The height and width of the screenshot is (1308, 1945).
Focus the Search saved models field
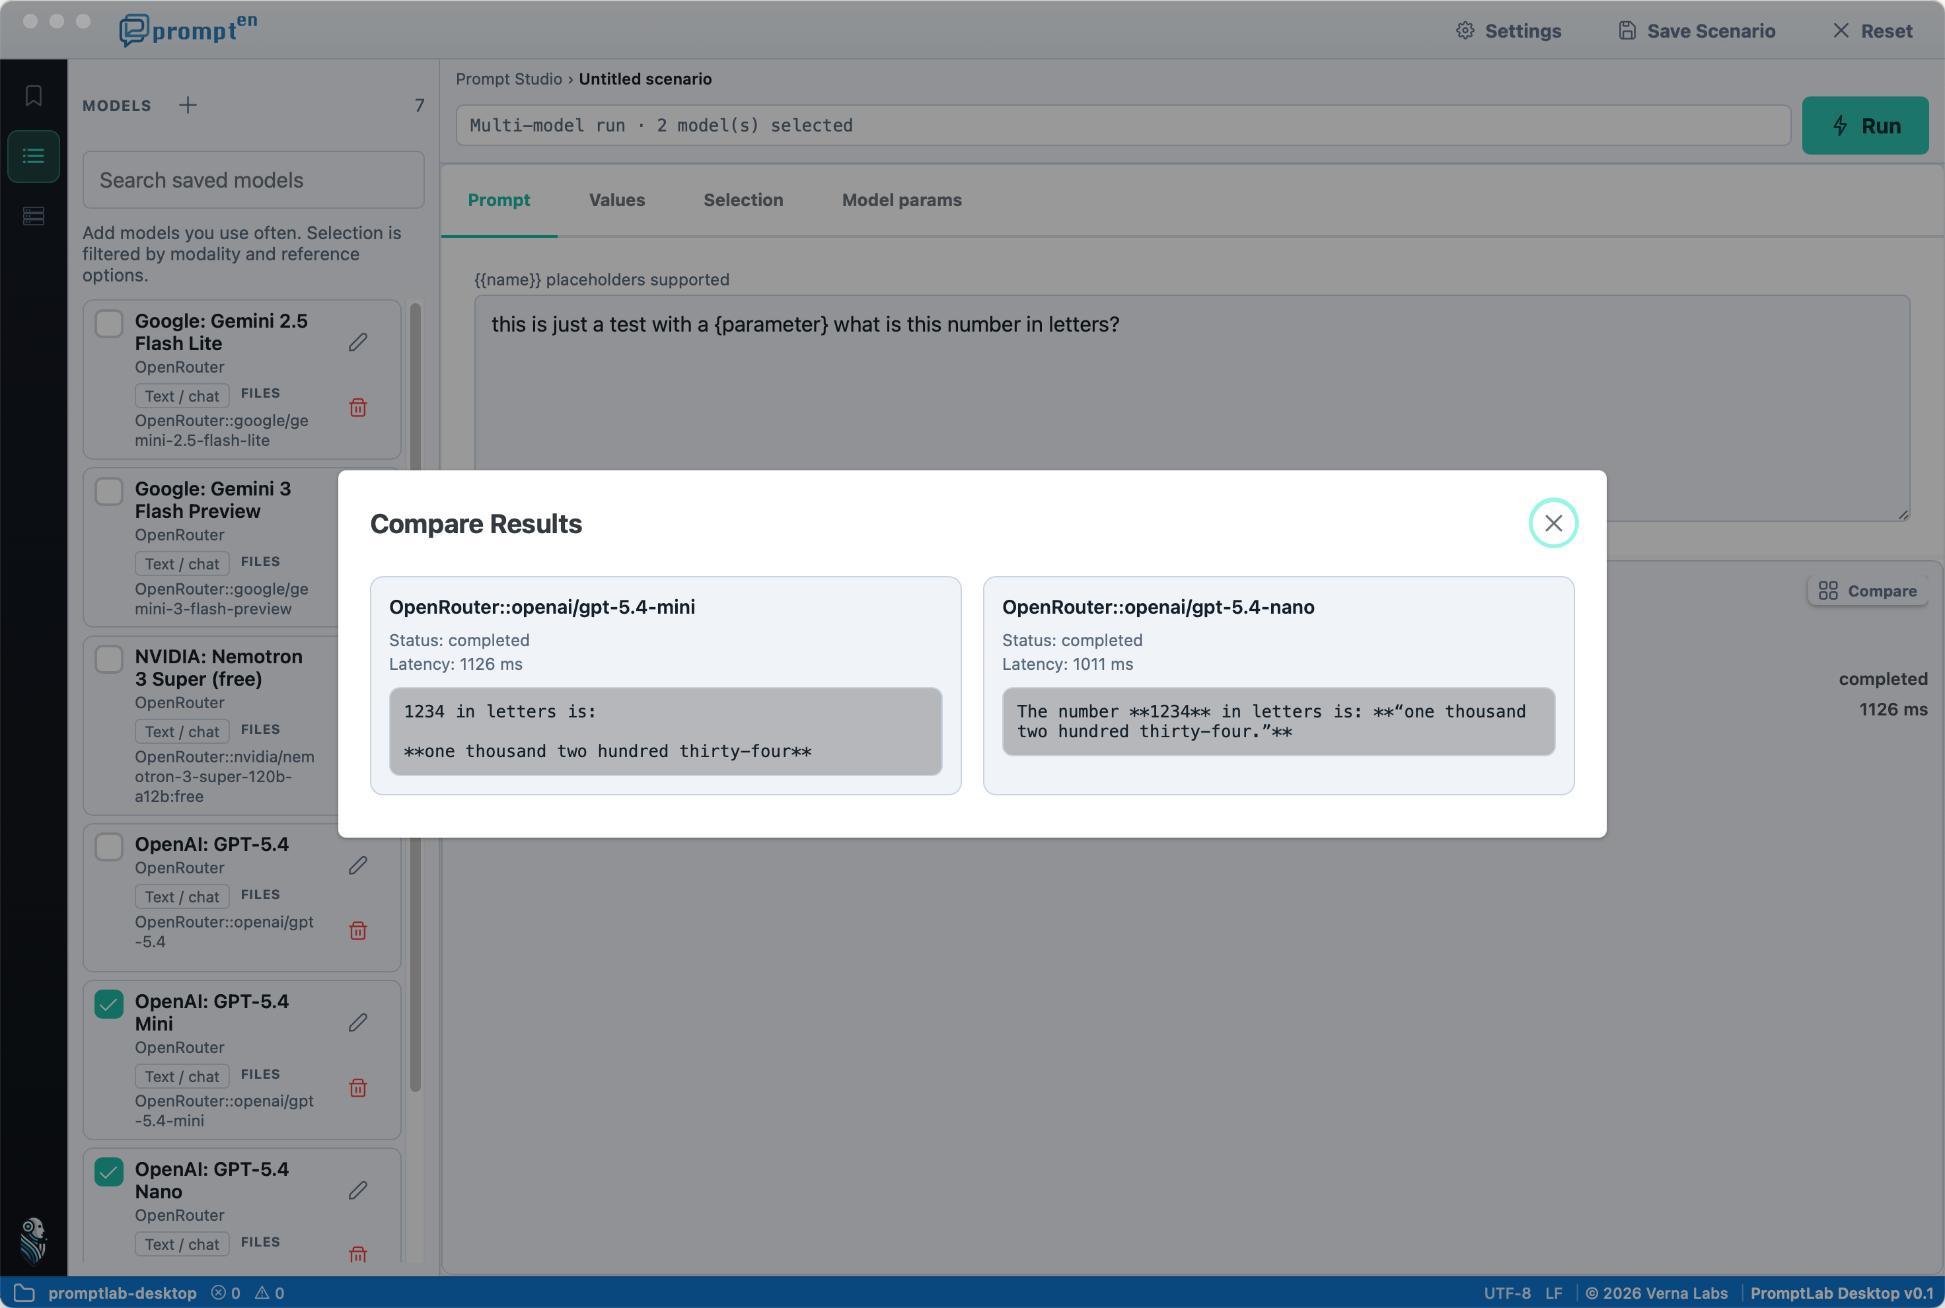tap(254, 180)
